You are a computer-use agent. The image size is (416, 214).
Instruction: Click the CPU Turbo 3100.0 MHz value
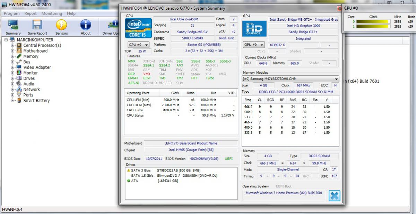(x=171, y=110)
